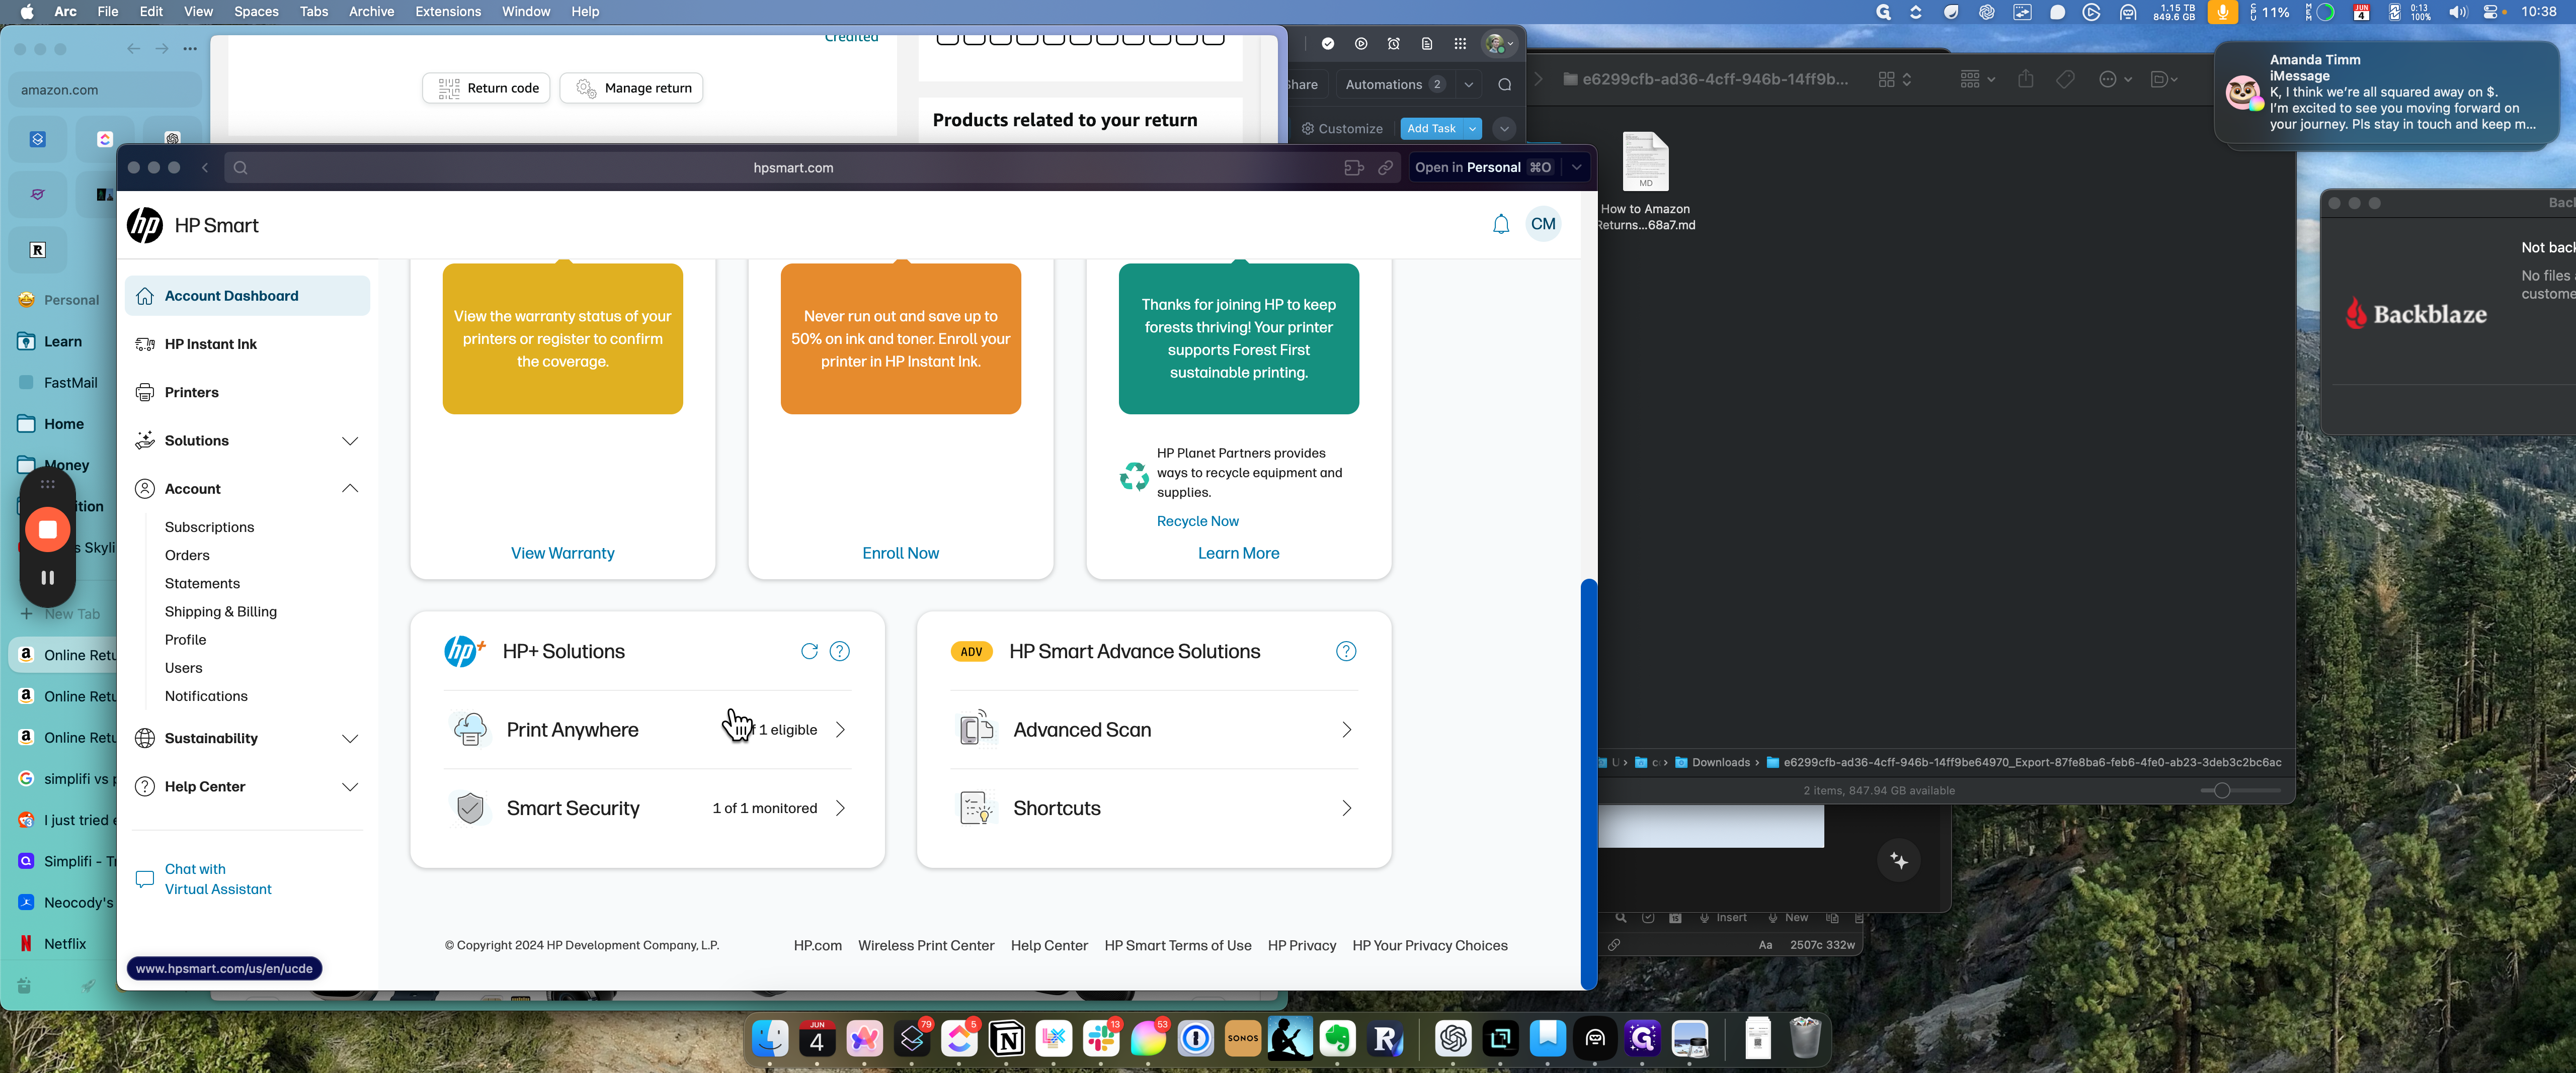Stop the screen recording

click(47, 529)
